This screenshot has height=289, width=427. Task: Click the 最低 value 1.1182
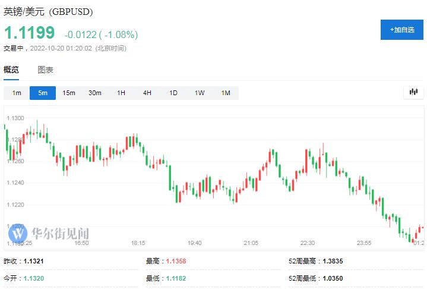pyautogui.click(x=176, y=278)
